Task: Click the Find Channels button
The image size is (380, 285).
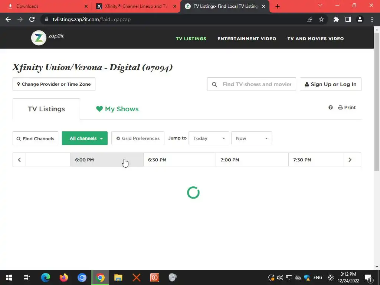Action: click(35, 138)
